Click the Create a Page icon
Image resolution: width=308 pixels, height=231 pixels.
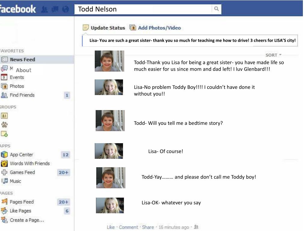(x=4, y=220)
